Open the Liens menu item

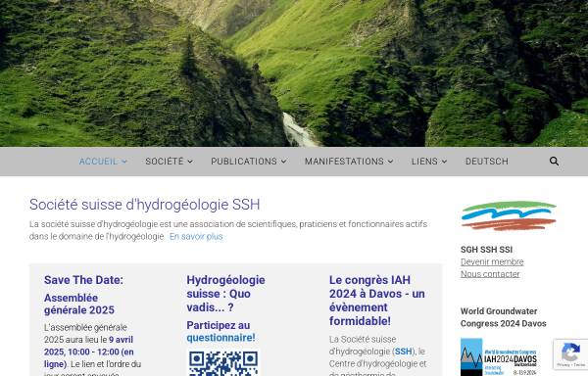pyautogui.click(x=424, y=161)
